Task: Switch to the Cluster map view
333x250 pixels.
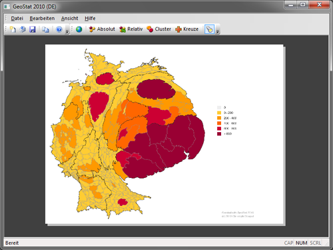Action: 159,29
